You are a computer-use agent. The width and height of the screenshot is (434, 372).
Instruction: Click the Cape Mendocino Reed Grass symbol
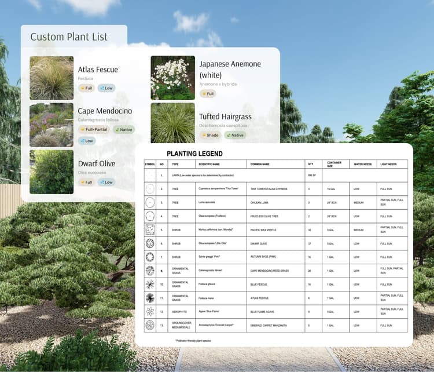point(150,271)
